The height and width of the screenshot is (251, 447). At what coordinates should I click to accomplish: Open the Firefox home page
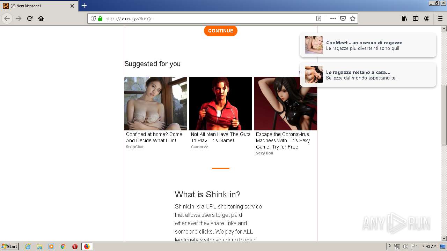(x=41, y=18)
